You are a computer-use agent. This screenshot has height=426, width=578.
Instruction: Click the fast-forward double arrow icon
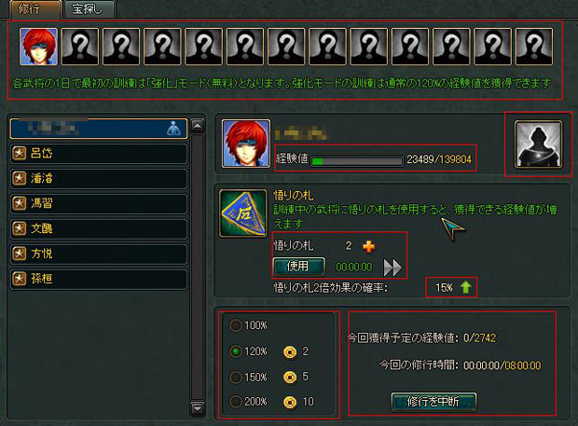pyautogui.click(x=392, y=268)
